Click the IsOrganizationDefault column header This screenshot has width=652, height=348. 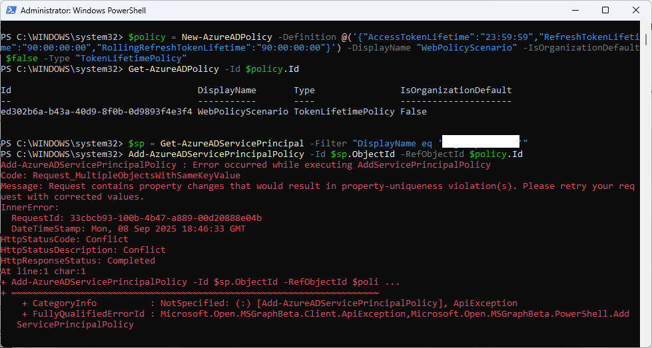(456, 90)
